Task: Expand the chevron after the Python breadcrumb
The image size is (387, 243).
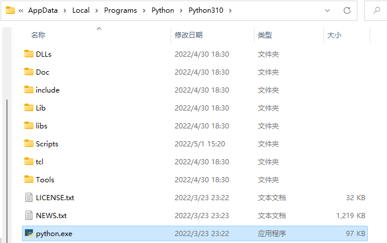Action: tap(181, 10)
